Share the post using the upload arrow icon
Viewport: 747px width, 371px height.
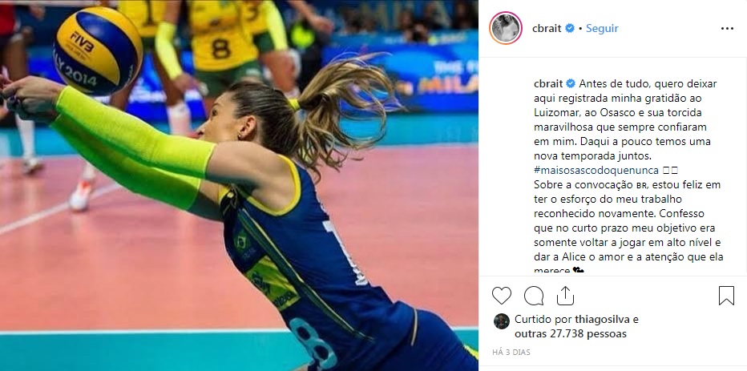coord(565,296)
